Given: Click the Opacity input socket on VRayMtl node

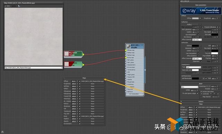Looking at the screenshot, I should click(x=126, y=79).
